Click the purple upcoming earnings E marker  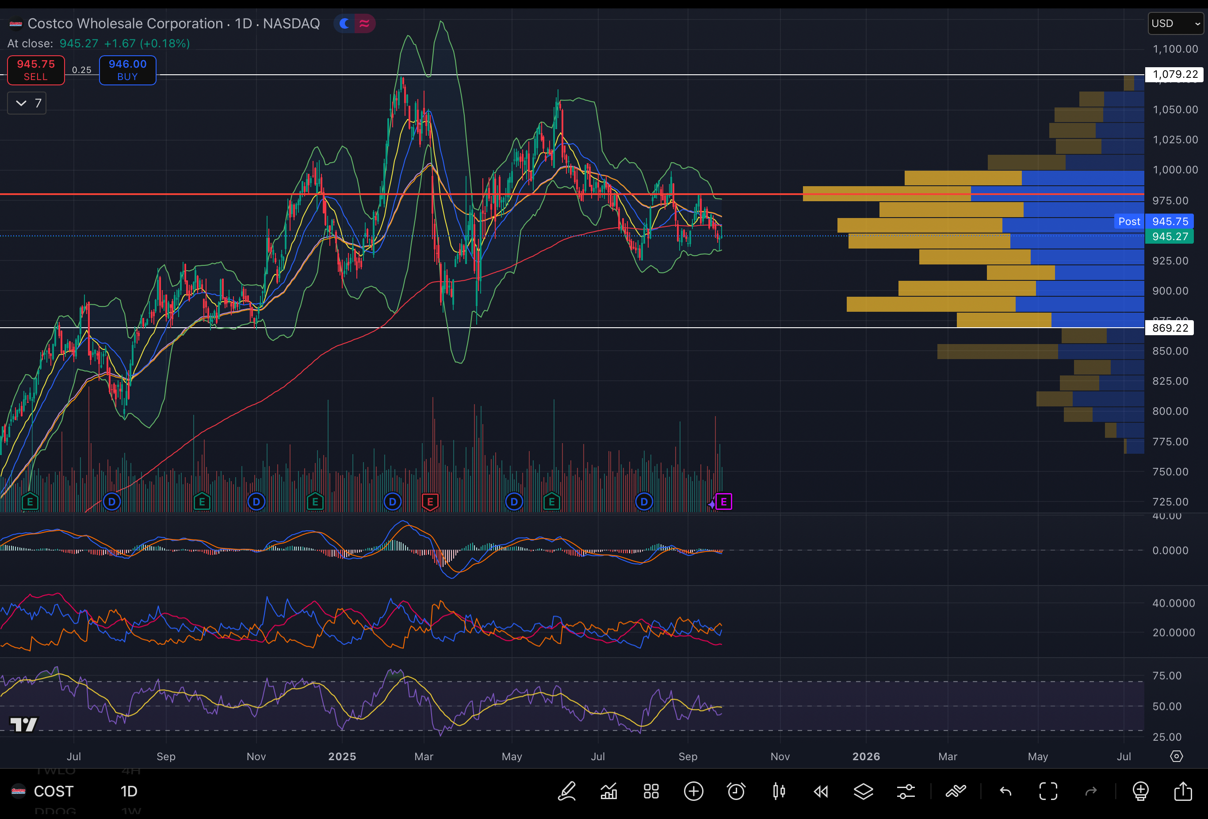[723, 501]
